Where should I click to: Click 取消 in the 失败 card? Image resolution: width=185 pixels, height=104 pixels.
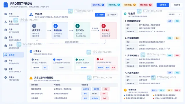[x=113, y=68]
